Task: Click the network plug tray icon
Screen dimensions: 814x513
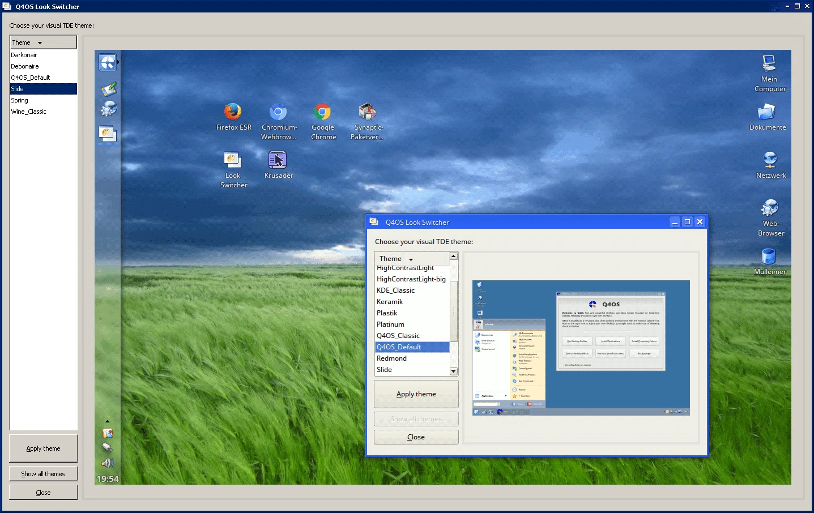Action: pos(107,447)
